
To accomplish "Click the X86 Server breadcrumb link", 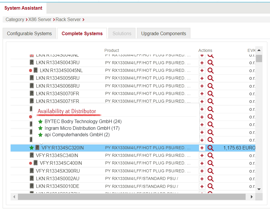I will (40, 20).
